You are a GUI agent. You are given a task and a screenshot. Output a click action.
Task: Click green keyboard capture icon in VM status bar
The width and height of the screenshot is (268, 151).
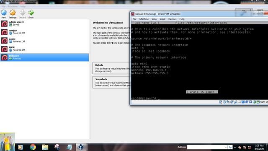258,102
